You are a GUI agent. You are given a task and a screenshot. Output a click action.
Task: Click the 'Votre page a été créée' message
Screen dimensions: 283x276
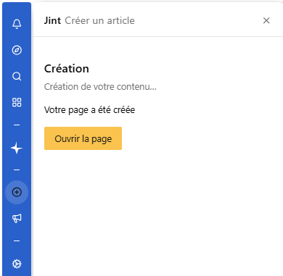(x=89, y=110)
